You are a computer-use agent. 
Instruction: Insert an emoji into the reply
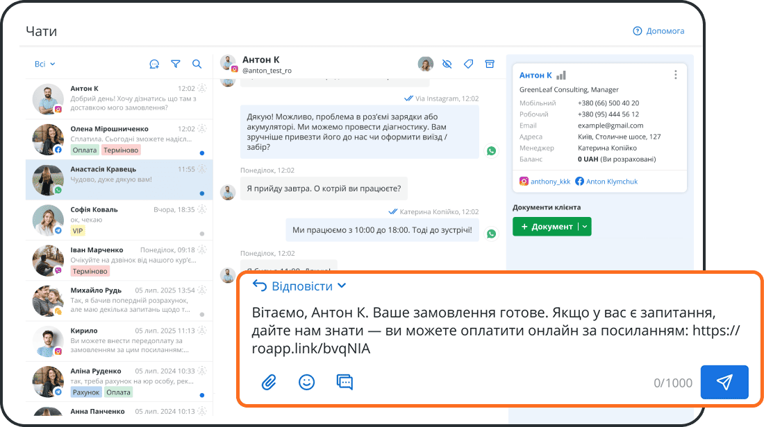pyautogui.click(x=306, y=381)
